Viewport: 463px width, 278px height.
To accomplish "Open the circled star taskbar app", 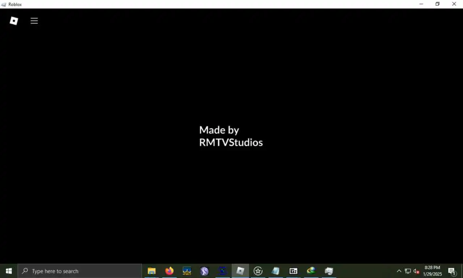I will [x=258, y=271].
